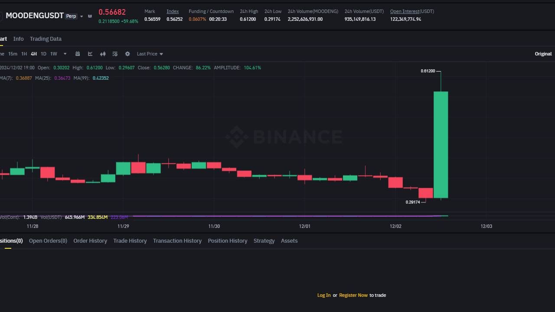The width and height of the screenshot is (555, 312).
Task: Open the Strategy tab
Action: tap(264, 240)
